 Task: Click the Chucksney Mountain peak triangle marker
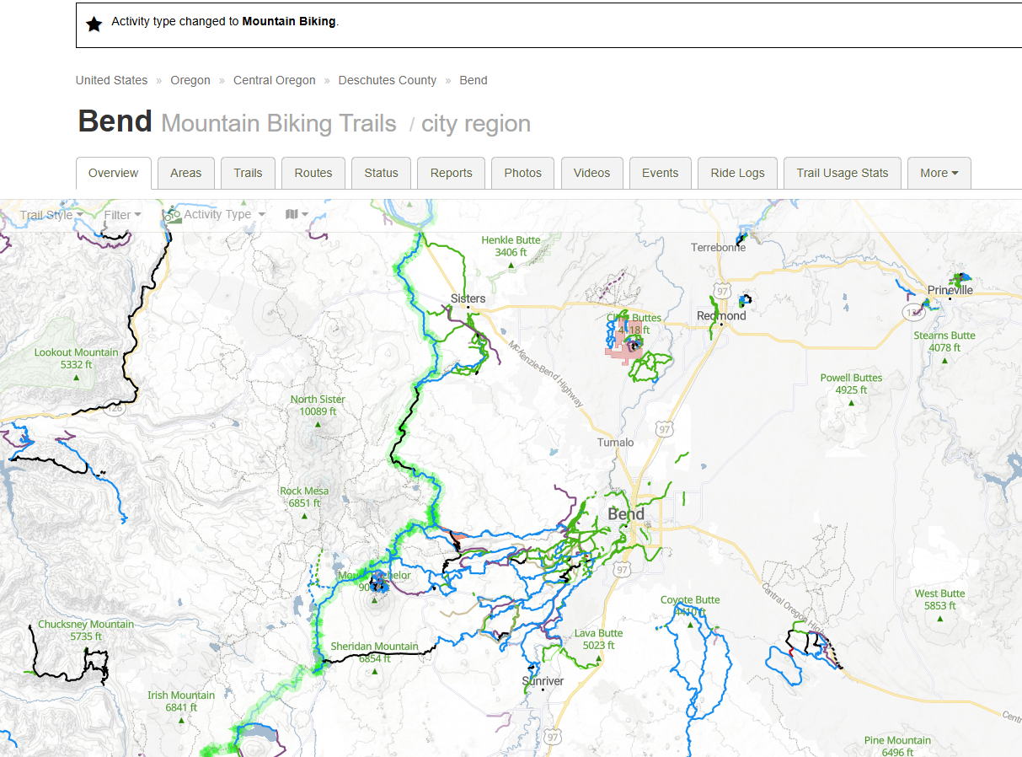[86, 649]
